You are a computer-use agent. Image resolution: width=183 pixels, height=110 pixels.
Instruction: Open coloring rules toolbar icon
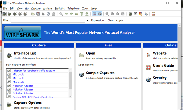point(141,14)
